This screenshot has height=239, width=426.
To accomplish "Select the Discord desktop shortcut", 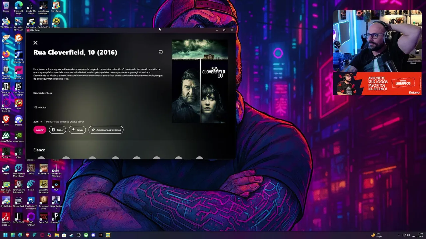I will click(19, 121).
